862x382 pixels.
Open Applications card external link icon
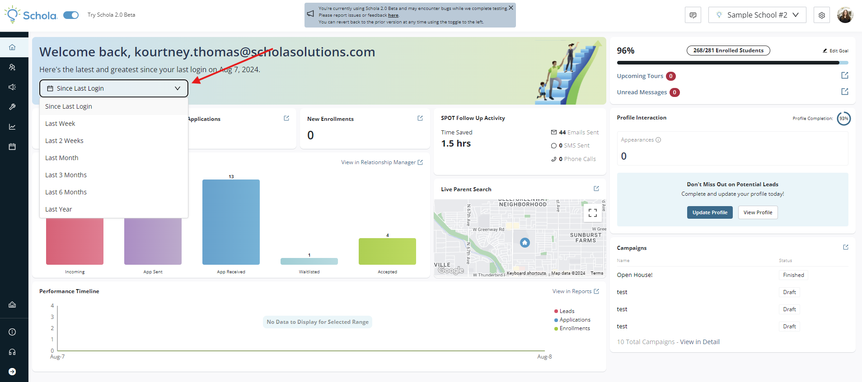(x=286, y=118)
